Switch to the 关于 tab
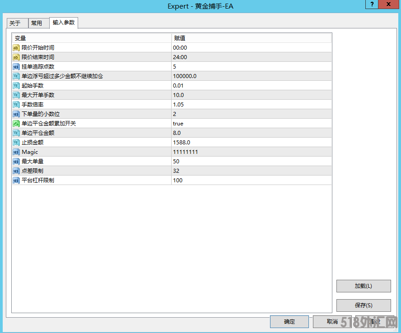Image resolution: width=401 pixels, height=333 pixels. tap(15, 23)
